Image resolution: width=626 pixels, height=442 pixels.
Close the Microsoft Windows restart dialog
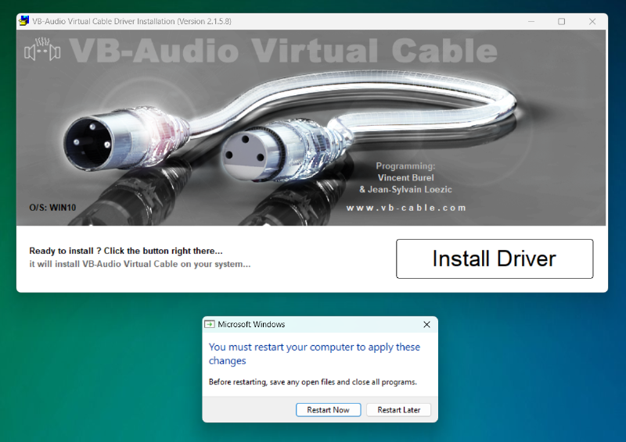(426, 324)
